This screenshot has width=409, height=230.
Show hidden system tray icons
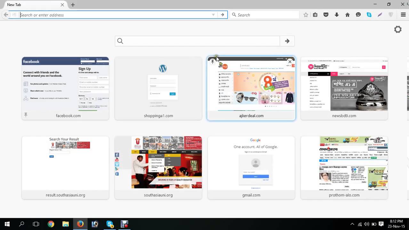coord(352,224)
